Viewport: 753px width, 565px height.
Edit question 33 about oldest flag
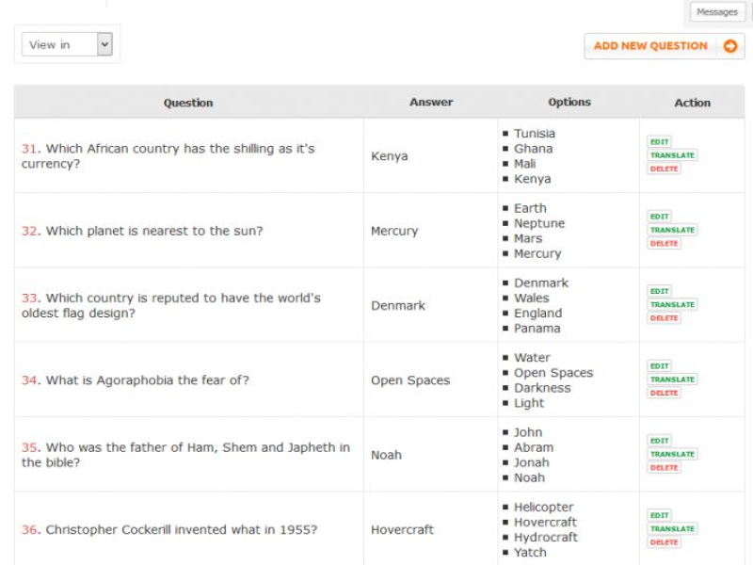tap(659, 291)
